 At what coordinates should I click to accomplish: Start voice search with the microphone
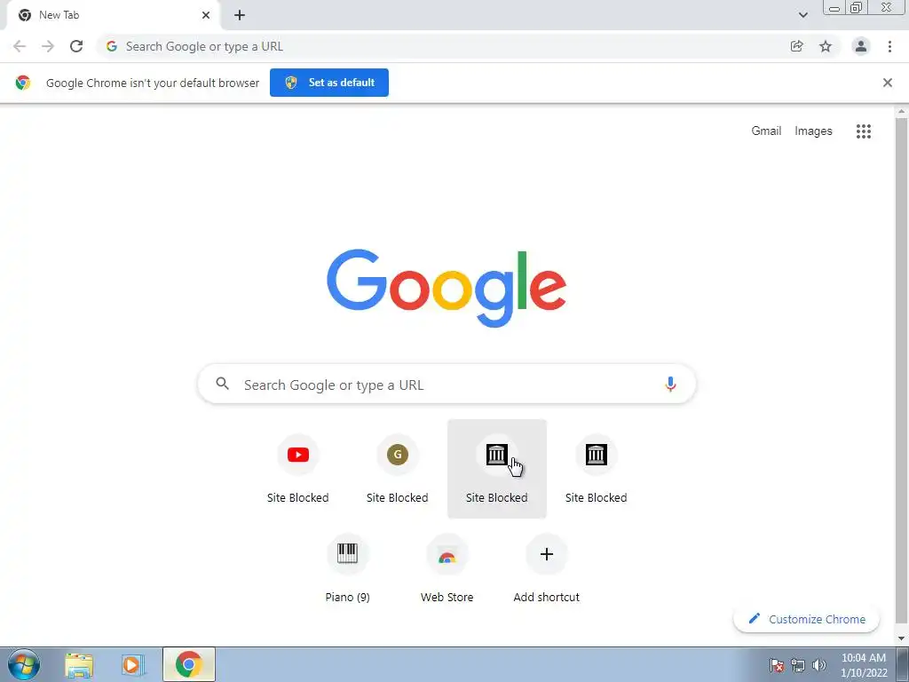coord(670,385)
